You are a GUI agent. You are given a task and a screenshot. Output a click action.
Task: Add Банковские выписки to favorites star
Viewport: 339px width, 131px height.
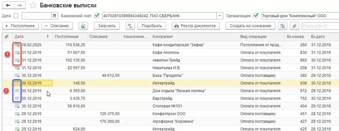[33, 5]
